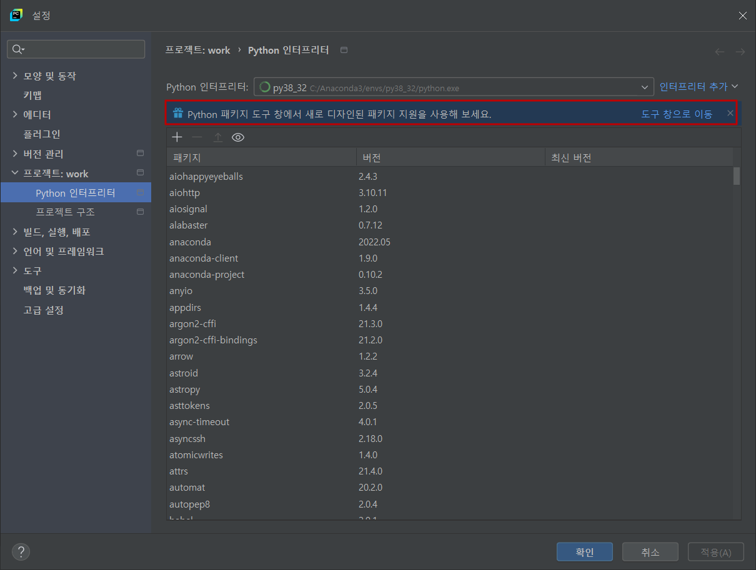
Task: Open the 인터프리터 추가 dropdown
Action: click(699, 87)
